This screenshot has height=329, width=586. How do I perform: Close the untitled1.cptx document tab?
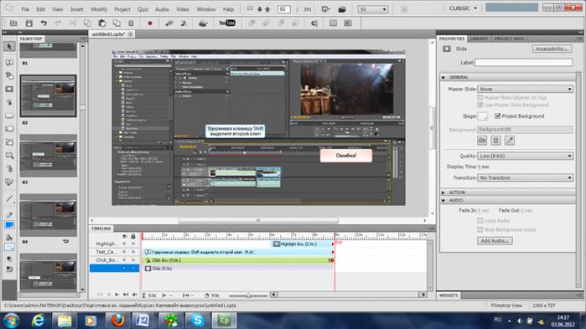(130, 34)
